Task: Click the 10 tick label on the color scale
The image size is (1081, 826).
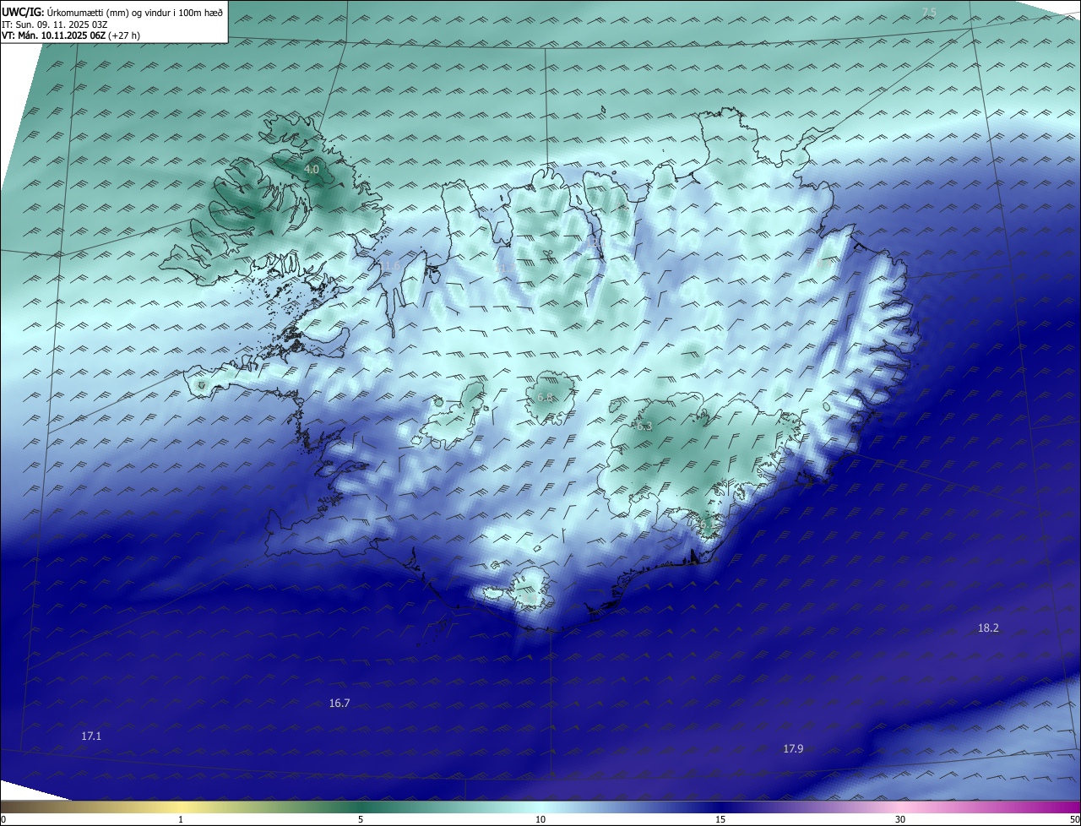Action: (540, 819)
